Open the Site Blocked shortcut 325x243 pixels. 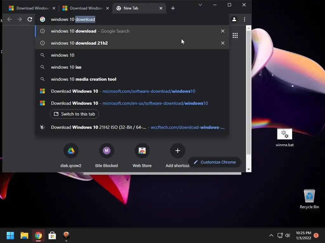(106, 155)
